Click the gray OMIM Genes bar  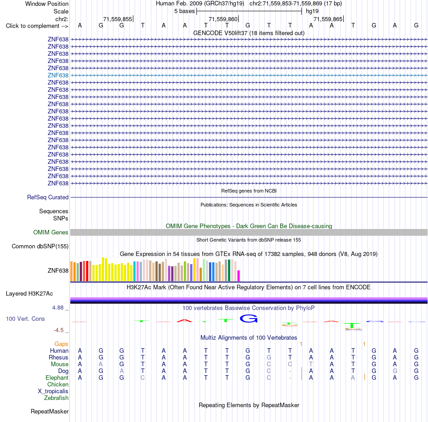pos(249,232)
